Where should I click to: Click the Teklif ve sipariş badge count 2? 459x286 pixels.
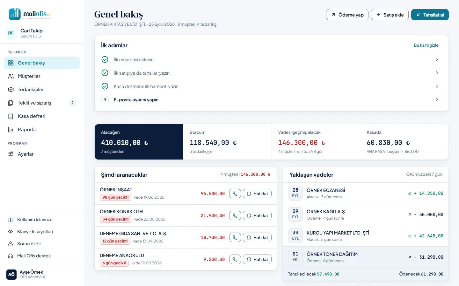[72, 103]
